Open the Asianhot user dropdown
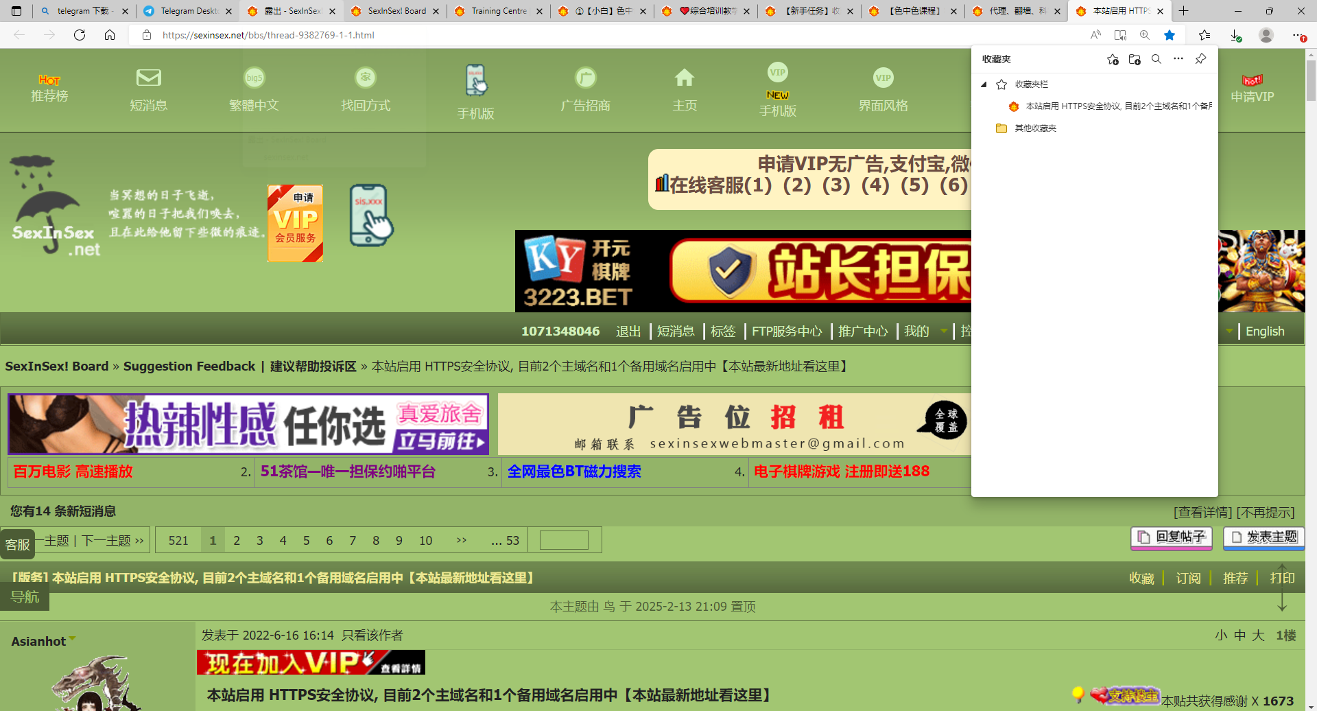The image size is (1317, 711). point(72,639)
